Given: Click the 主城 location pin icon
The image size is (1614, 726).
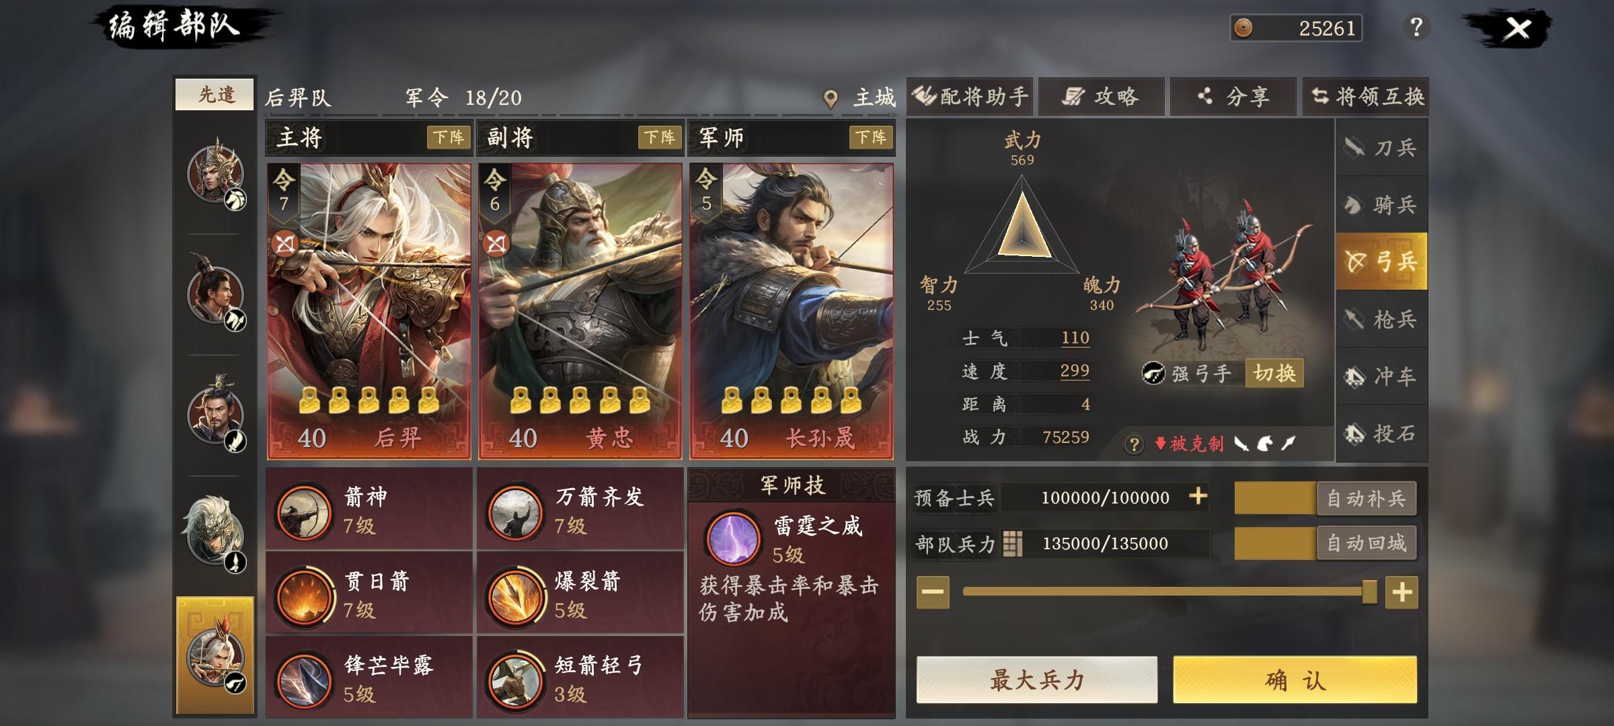Looking at the screenshot, I should pos(831,99).
